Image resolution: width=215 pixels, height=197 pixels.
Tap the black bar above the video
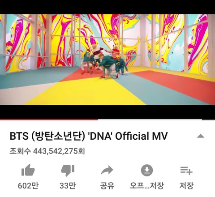(x=107, y=7)
